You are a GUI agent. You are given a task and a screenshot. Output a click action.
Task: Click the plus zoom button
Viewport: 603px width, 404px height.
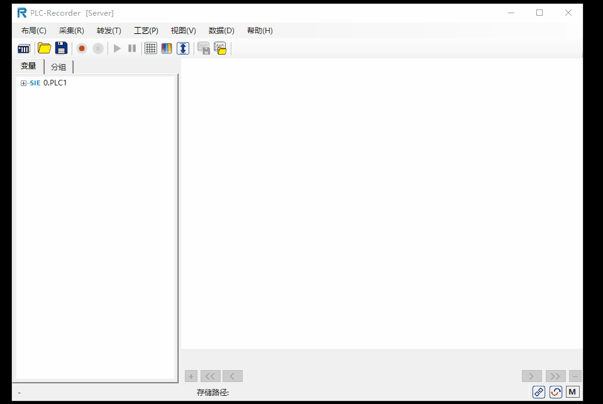pos(191,376)
